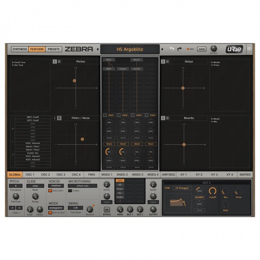Select the Delay1 module in the FX grid
The height and width of the screenshot is (260, 260).
[x=120, y=189]
